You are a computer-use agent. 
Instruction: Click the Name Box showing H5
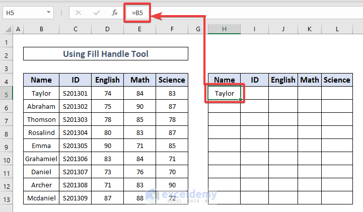[28, 13]
